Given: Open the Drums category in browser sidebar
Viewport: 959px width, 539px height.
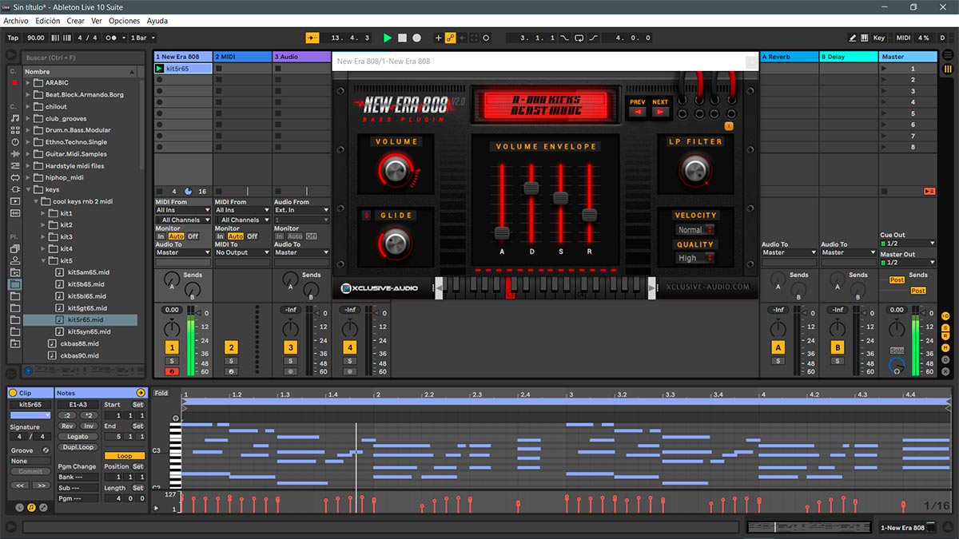Looking at the screenshot, I should (x=15, y=129).
